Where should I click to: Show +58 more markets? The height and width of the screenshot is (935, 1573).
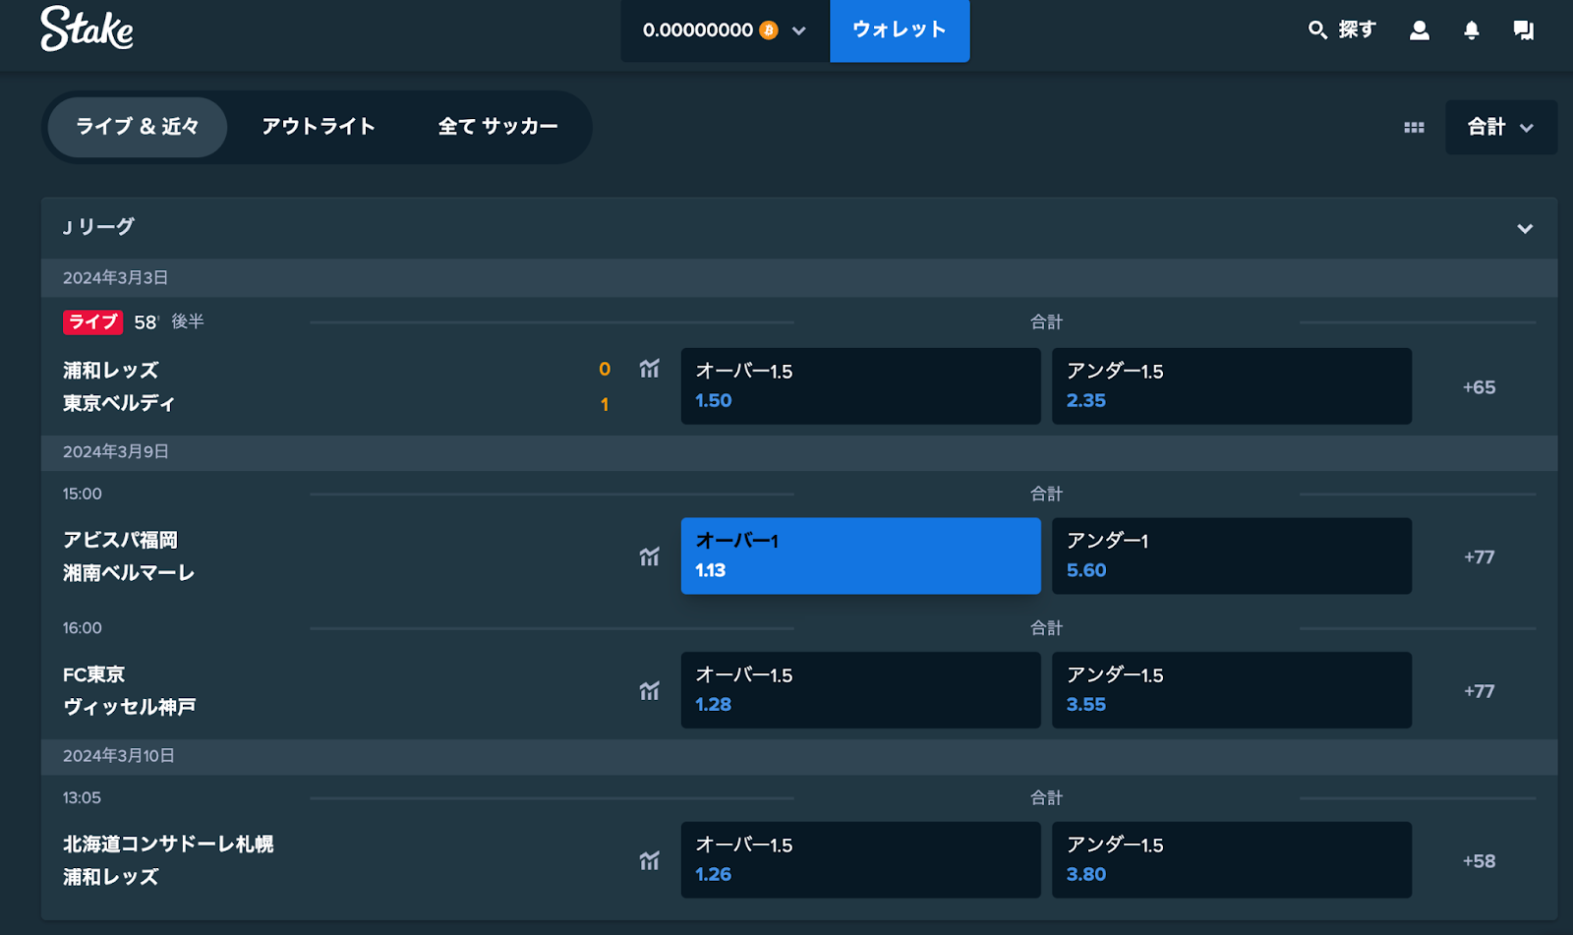pyautogui.click(x=1479, y=861)
